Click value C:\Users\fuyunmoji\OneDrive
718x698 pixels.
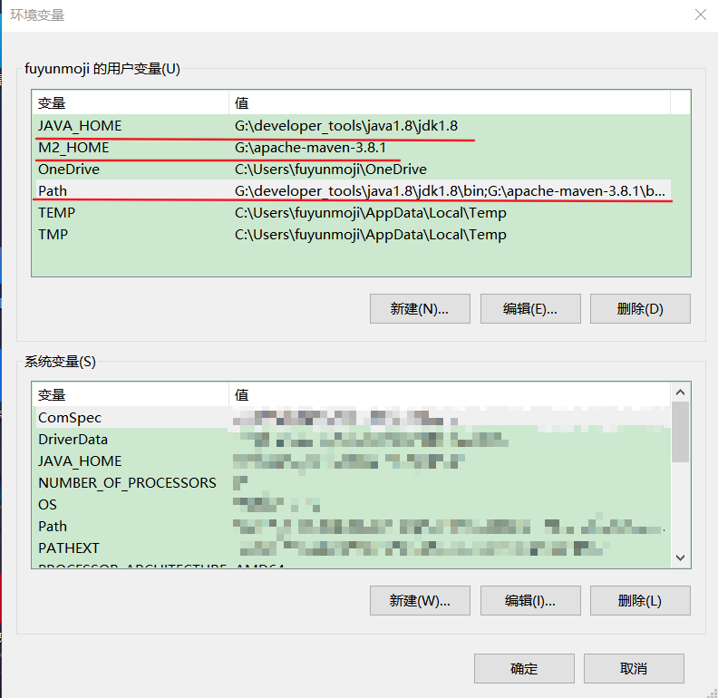pyautogui.click(x=331, y=169)
